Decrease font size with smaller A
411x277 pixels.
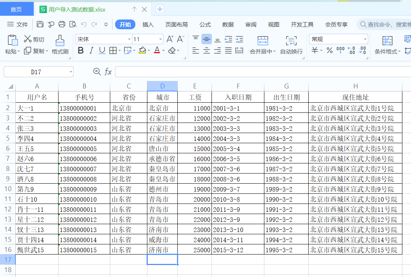tap(181, 39)
